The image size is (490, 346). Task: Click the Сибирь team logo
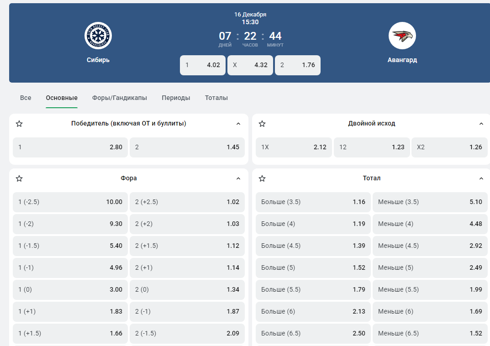pos(98,36)
